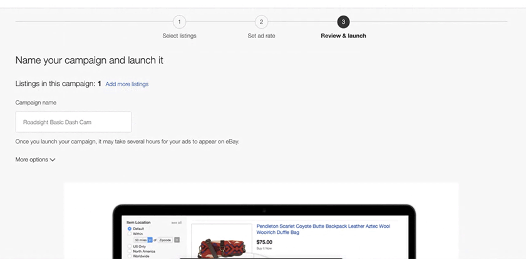Open the Select listings step label
The height and width of the screenshot is (259, 526).
pos(179,36)
